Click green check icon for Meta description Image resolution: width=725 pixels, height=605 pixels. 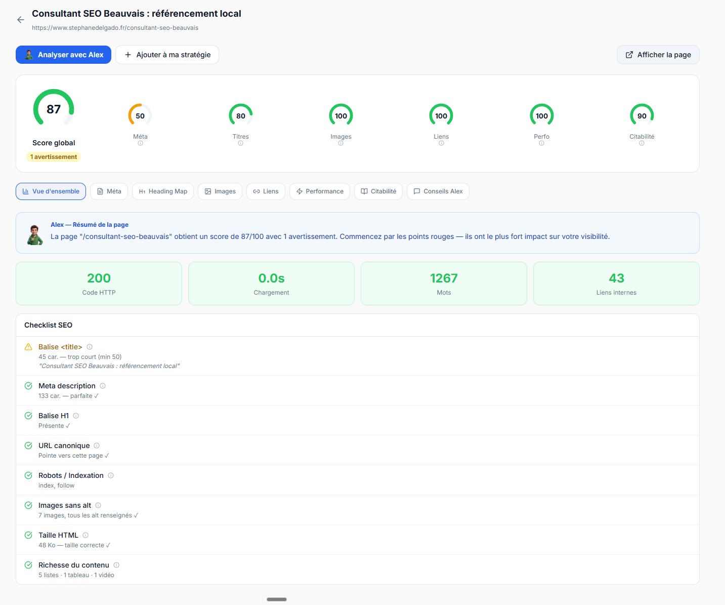pyautogui.click(x=28, y=386)
